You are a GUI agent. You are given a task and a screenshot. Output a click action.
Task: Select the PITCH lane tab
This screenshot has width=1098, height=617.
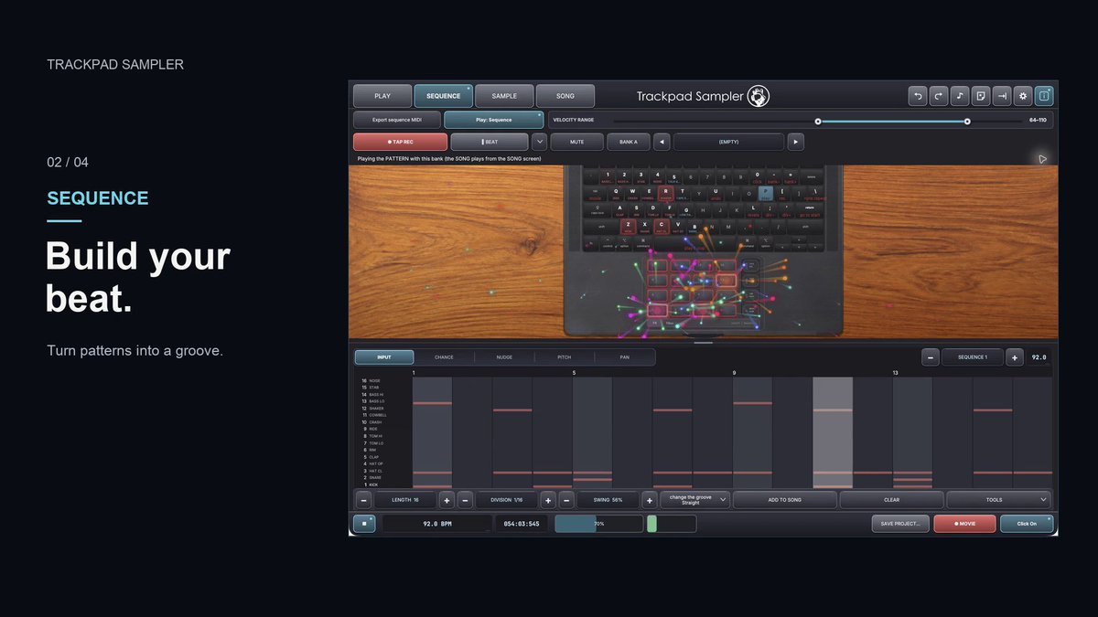[565, 357]
